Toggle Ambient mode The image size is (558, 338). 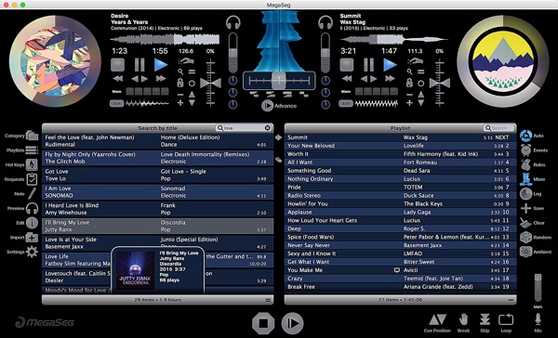point(525,252)
